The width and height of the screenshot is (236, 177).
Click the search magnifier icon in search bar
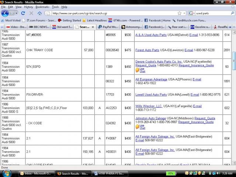(232, 13)
